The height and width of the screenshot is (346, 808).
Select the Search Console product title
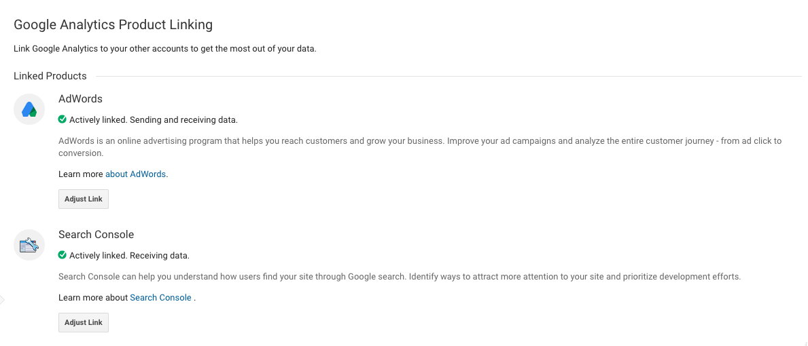(x=96, y=235)
